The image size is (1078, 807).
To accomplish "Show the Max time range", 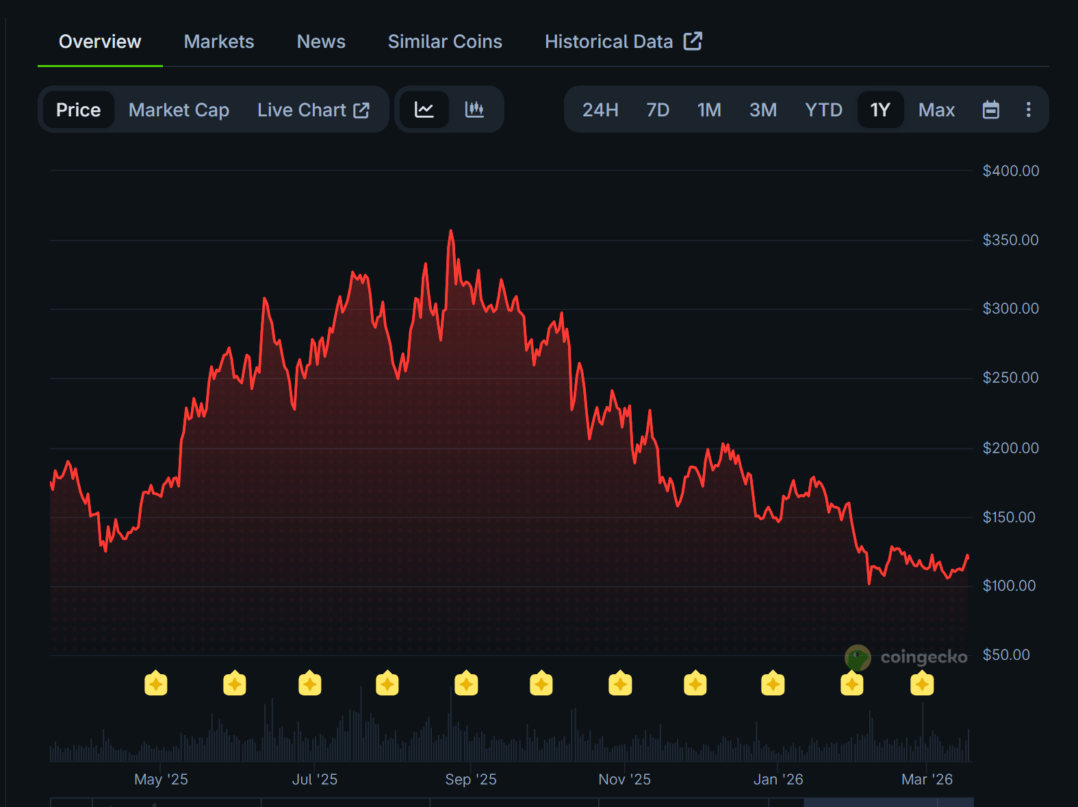I will coord(936,110).
